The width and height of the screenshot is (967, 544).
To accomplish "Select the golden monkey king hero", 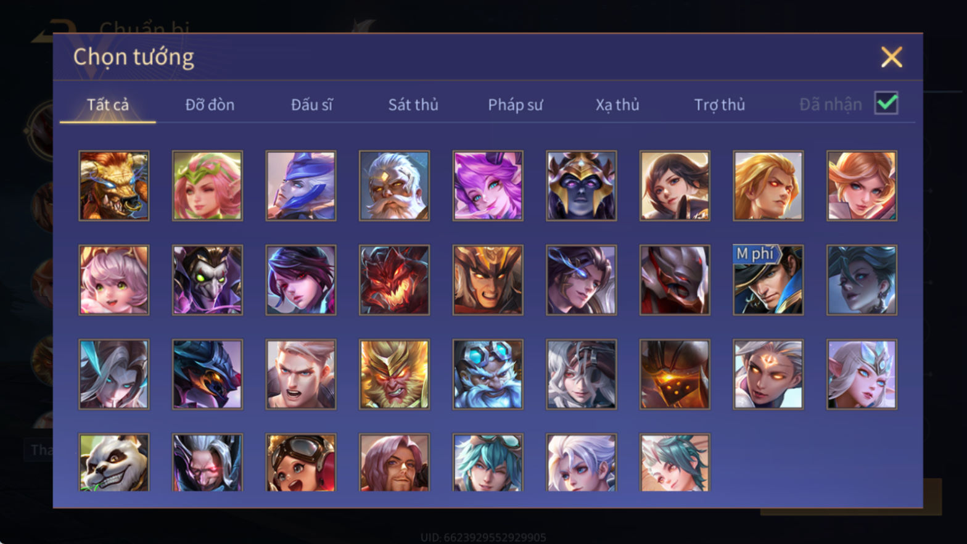I will pos(394,374).
